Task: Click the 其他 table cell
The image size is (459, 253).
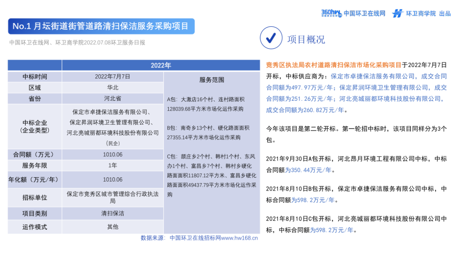Action: tap(113, 227)
